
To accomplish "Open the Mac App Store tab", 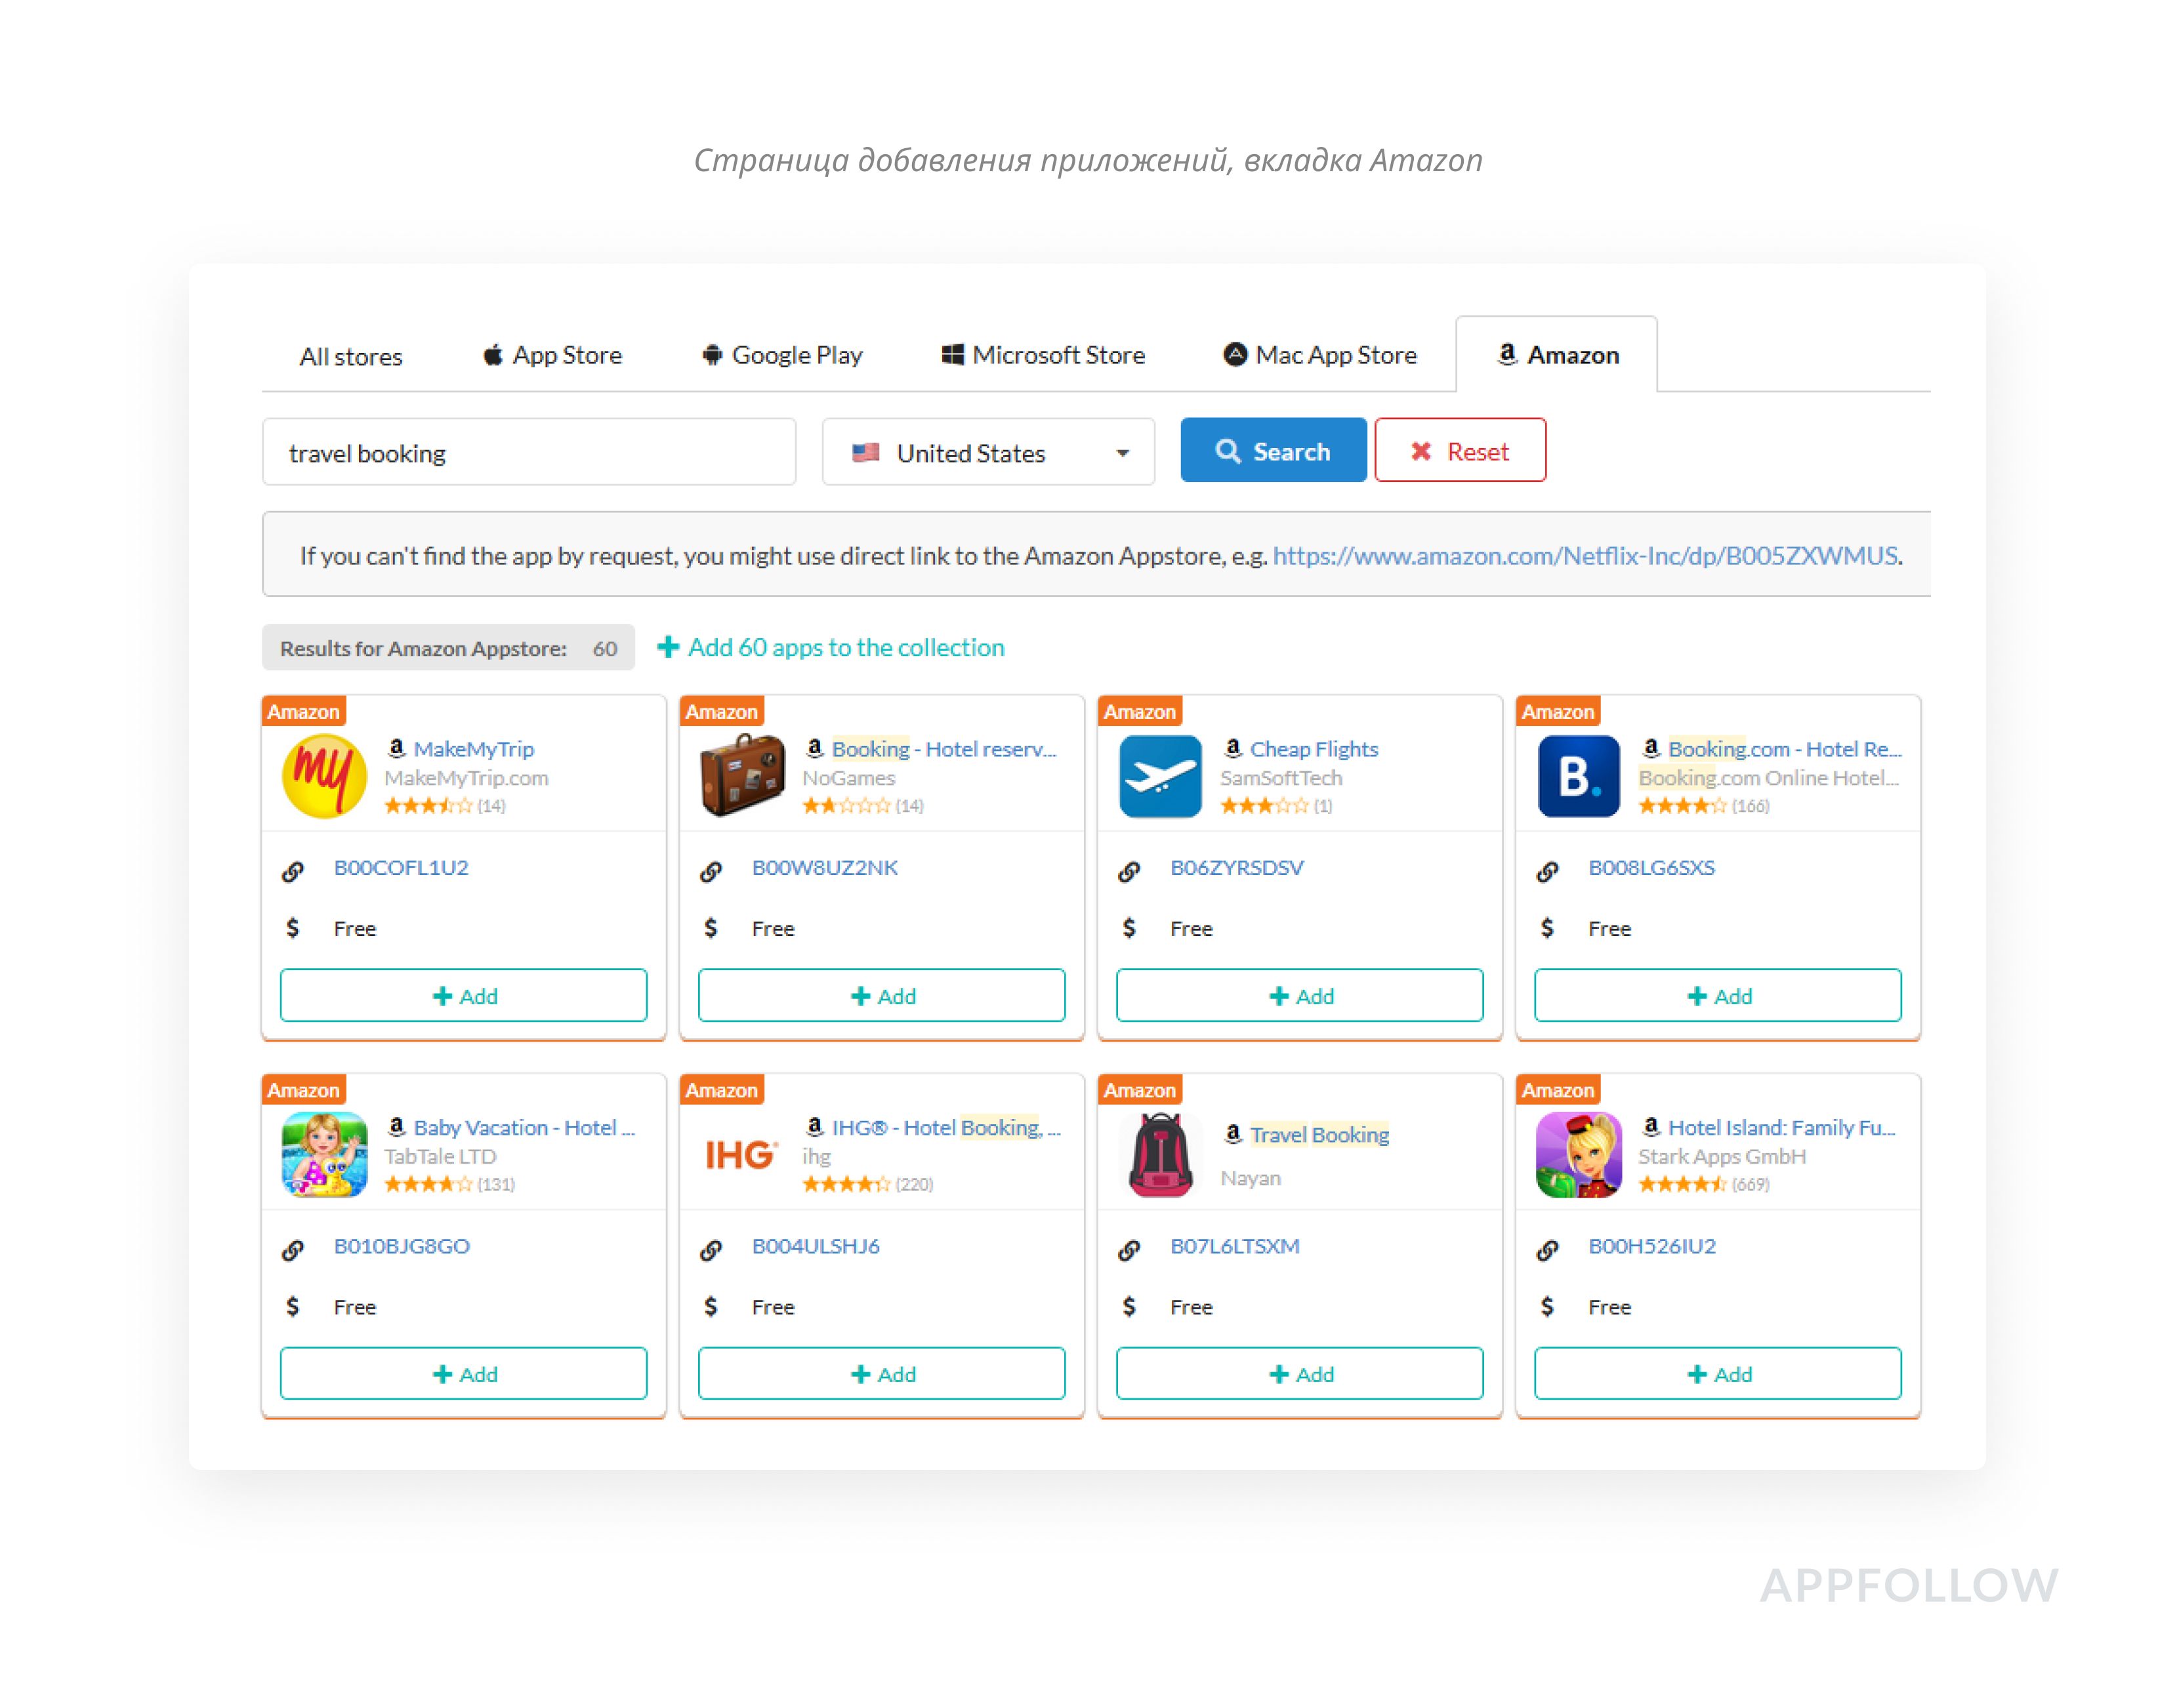I will coord(1319,355).
